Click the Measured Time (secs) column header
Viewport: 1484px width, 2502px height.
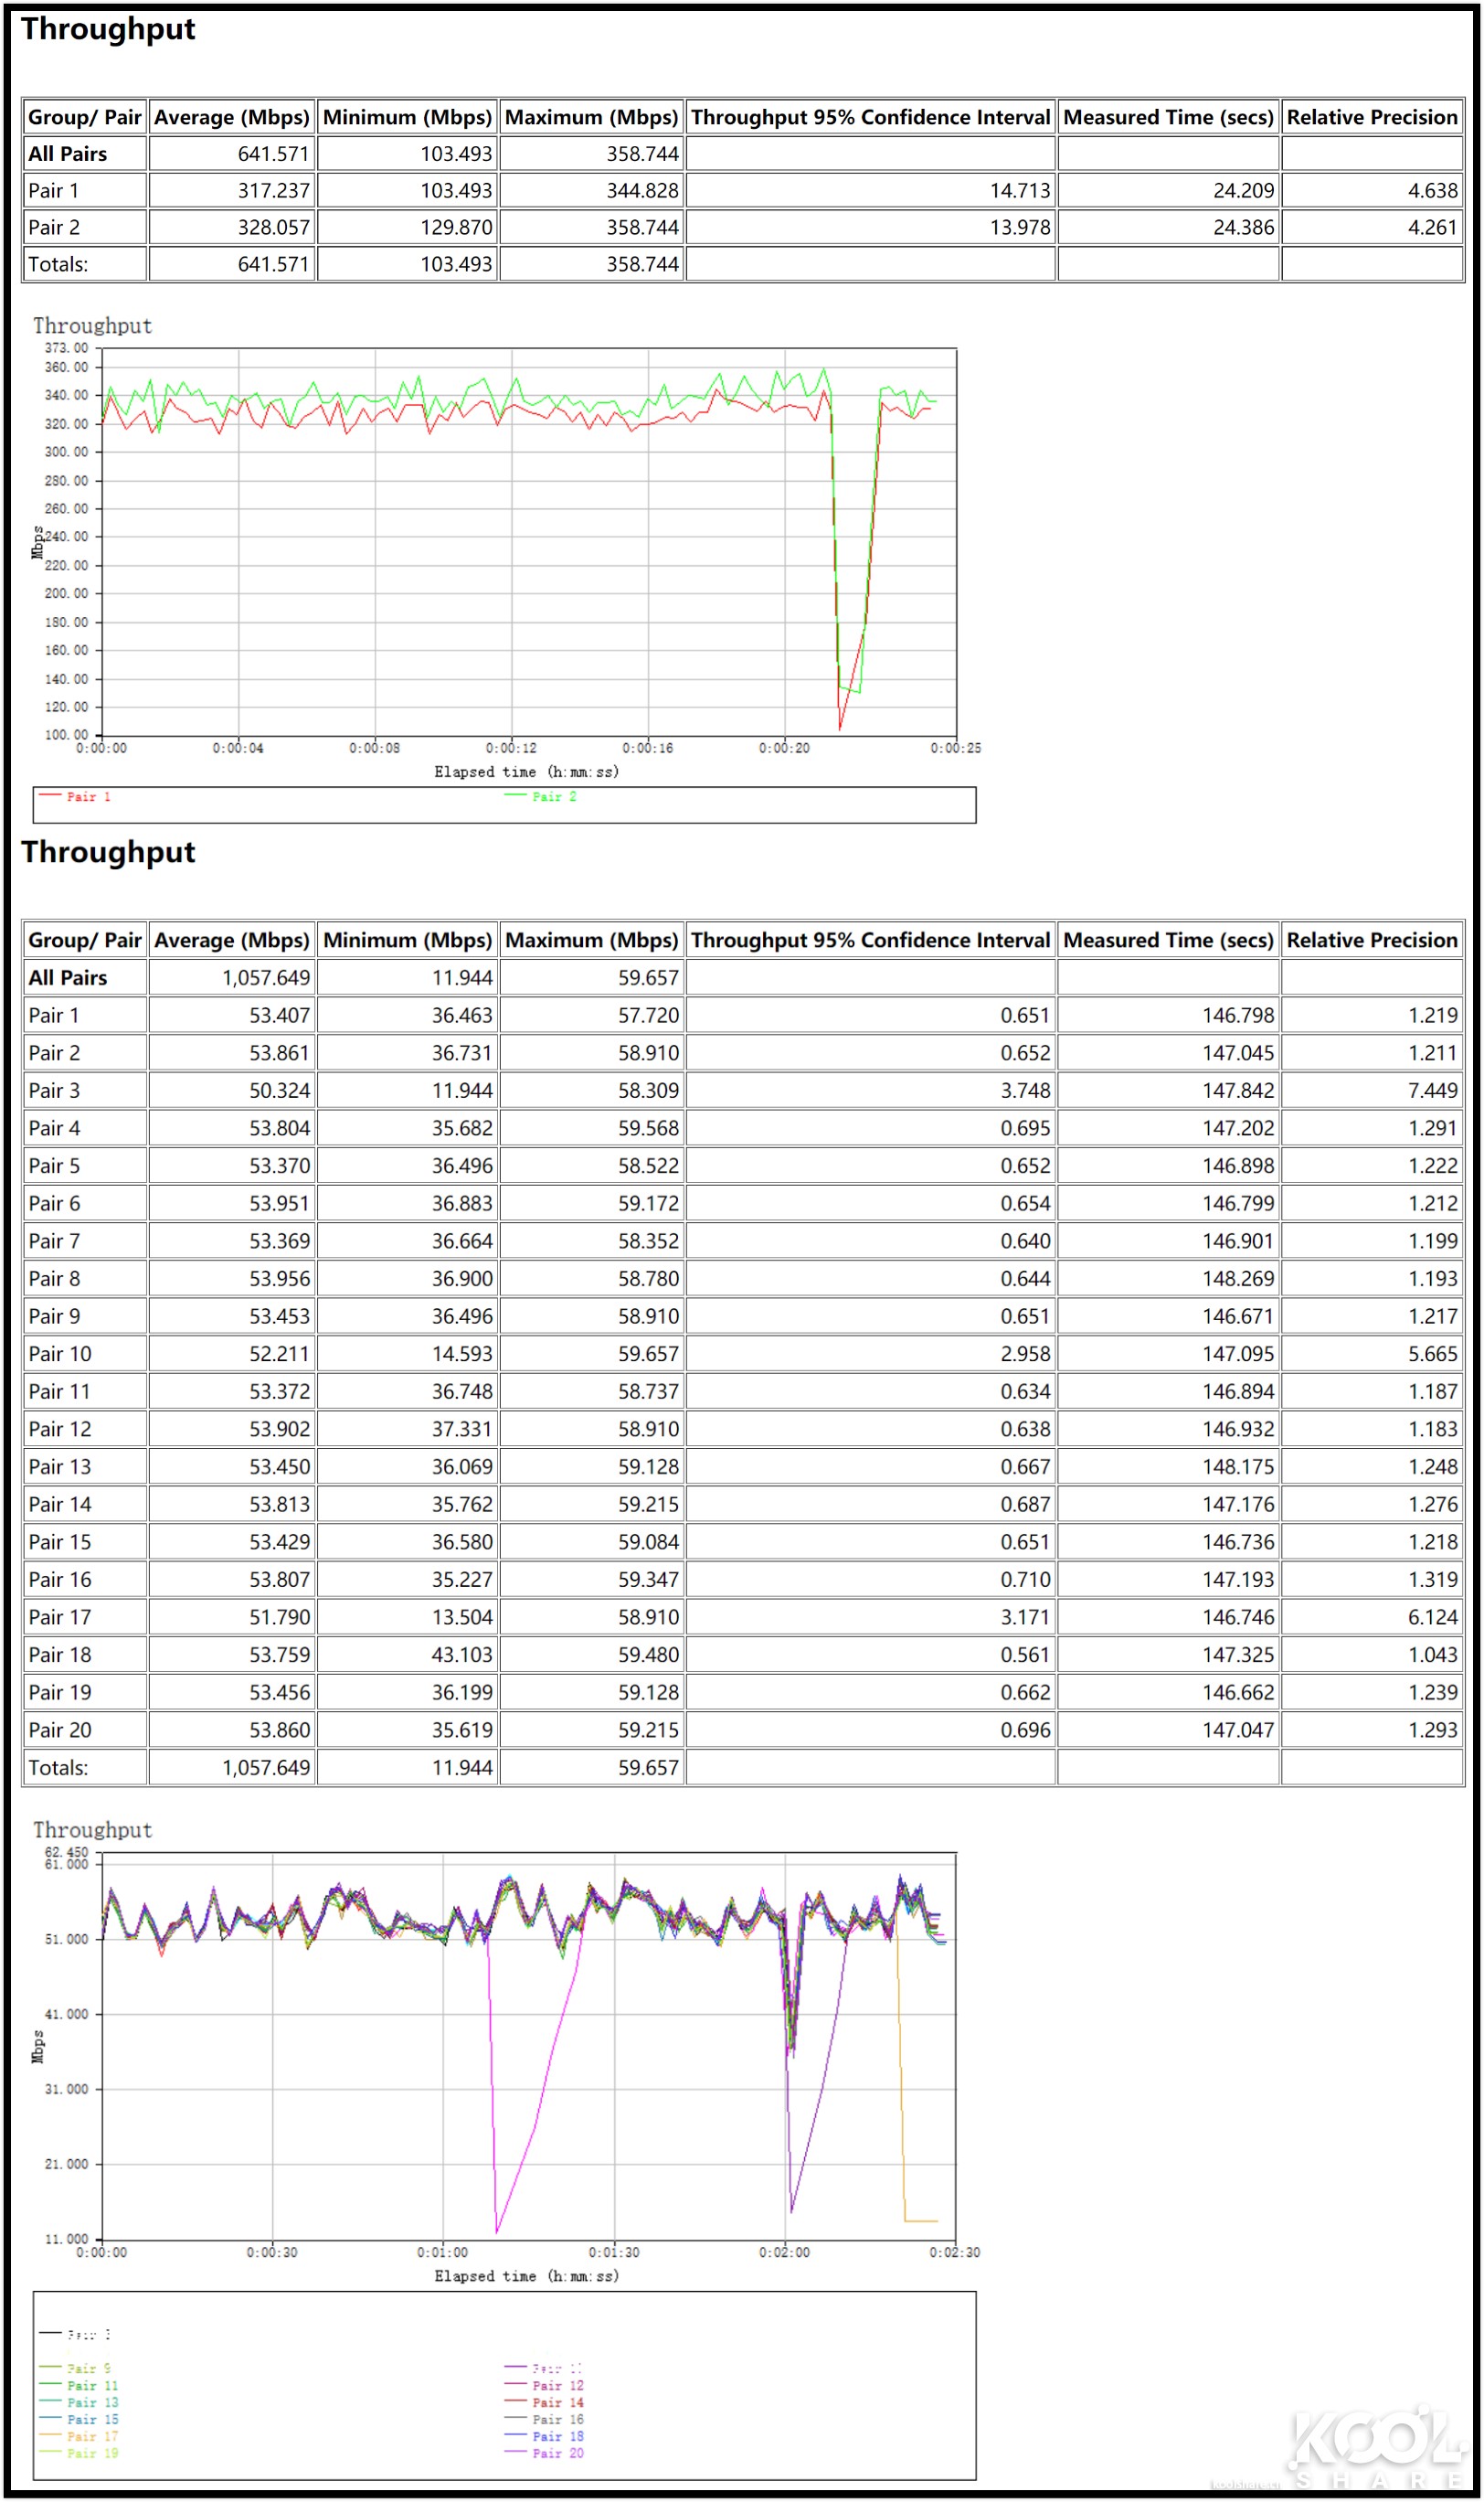click(x=1168, y=941)
